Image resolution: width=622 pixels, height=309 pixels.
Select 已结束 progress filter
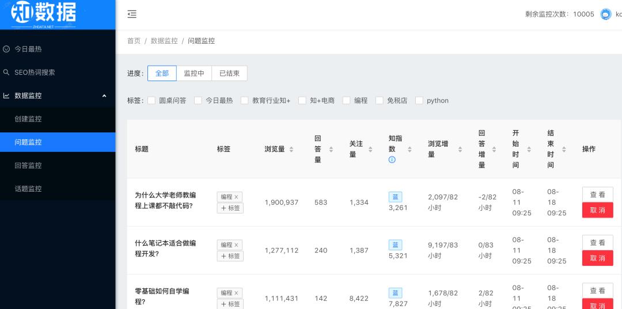(229, 73)
